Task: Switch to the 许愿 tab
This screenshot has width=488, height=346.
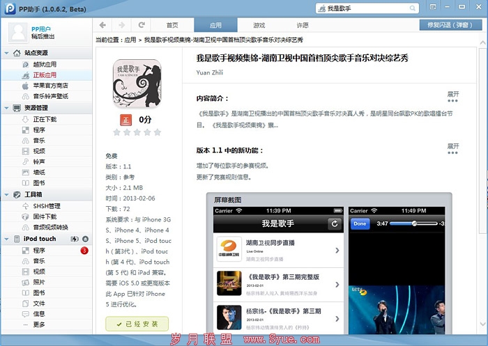Action: coord(302,25)
